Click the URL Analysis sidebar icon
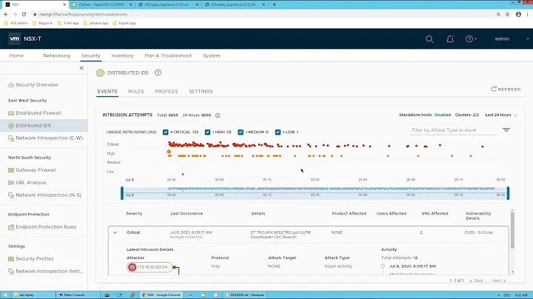Image resolution: width=533 pixels, height=299 pixels. (x=11, y=183)
